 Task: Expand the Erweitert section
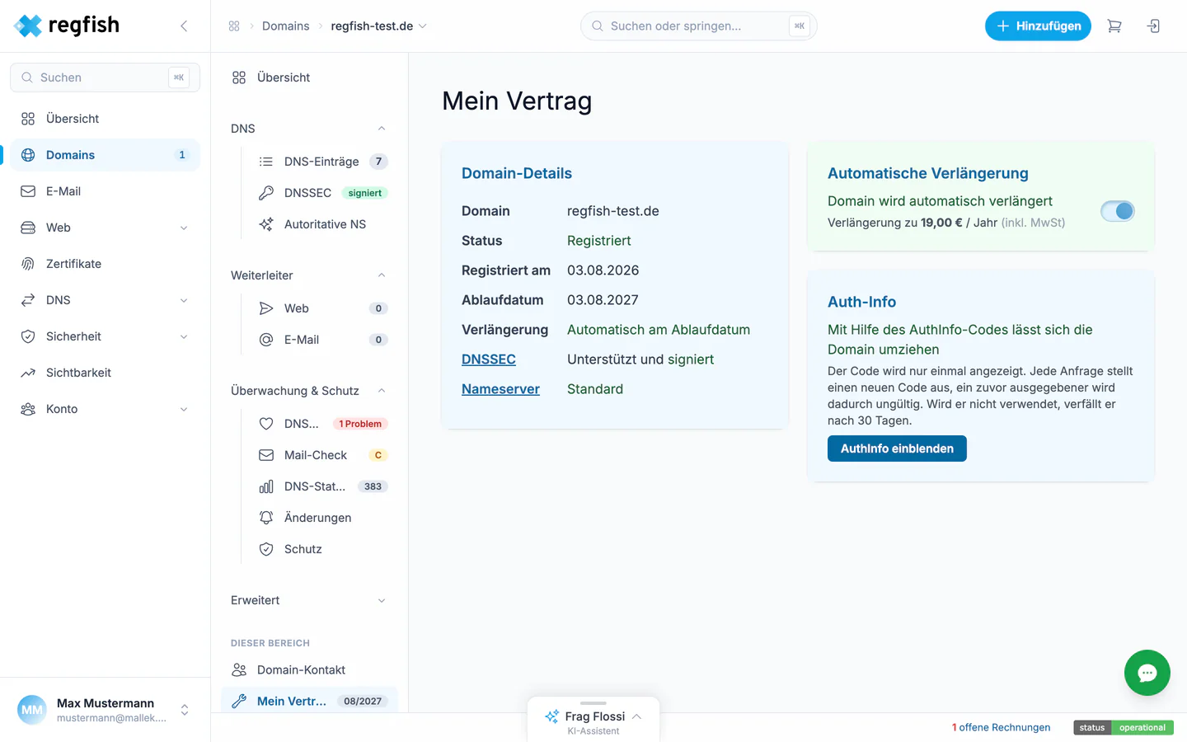click(382, 600)
